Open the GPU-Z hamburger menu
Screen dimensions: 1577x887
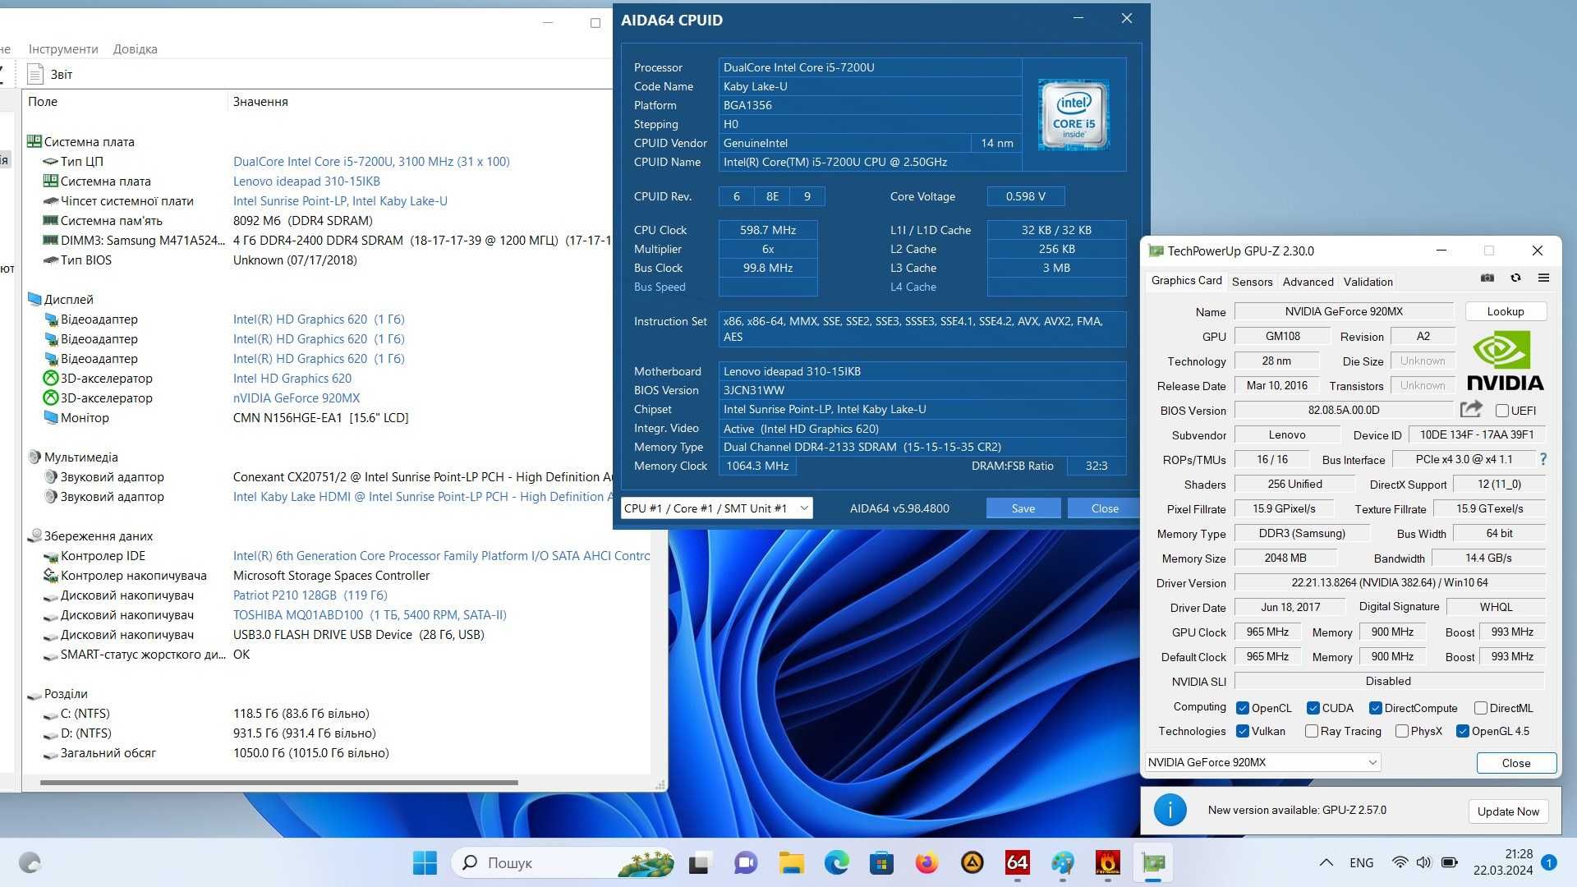(1543, 278)
